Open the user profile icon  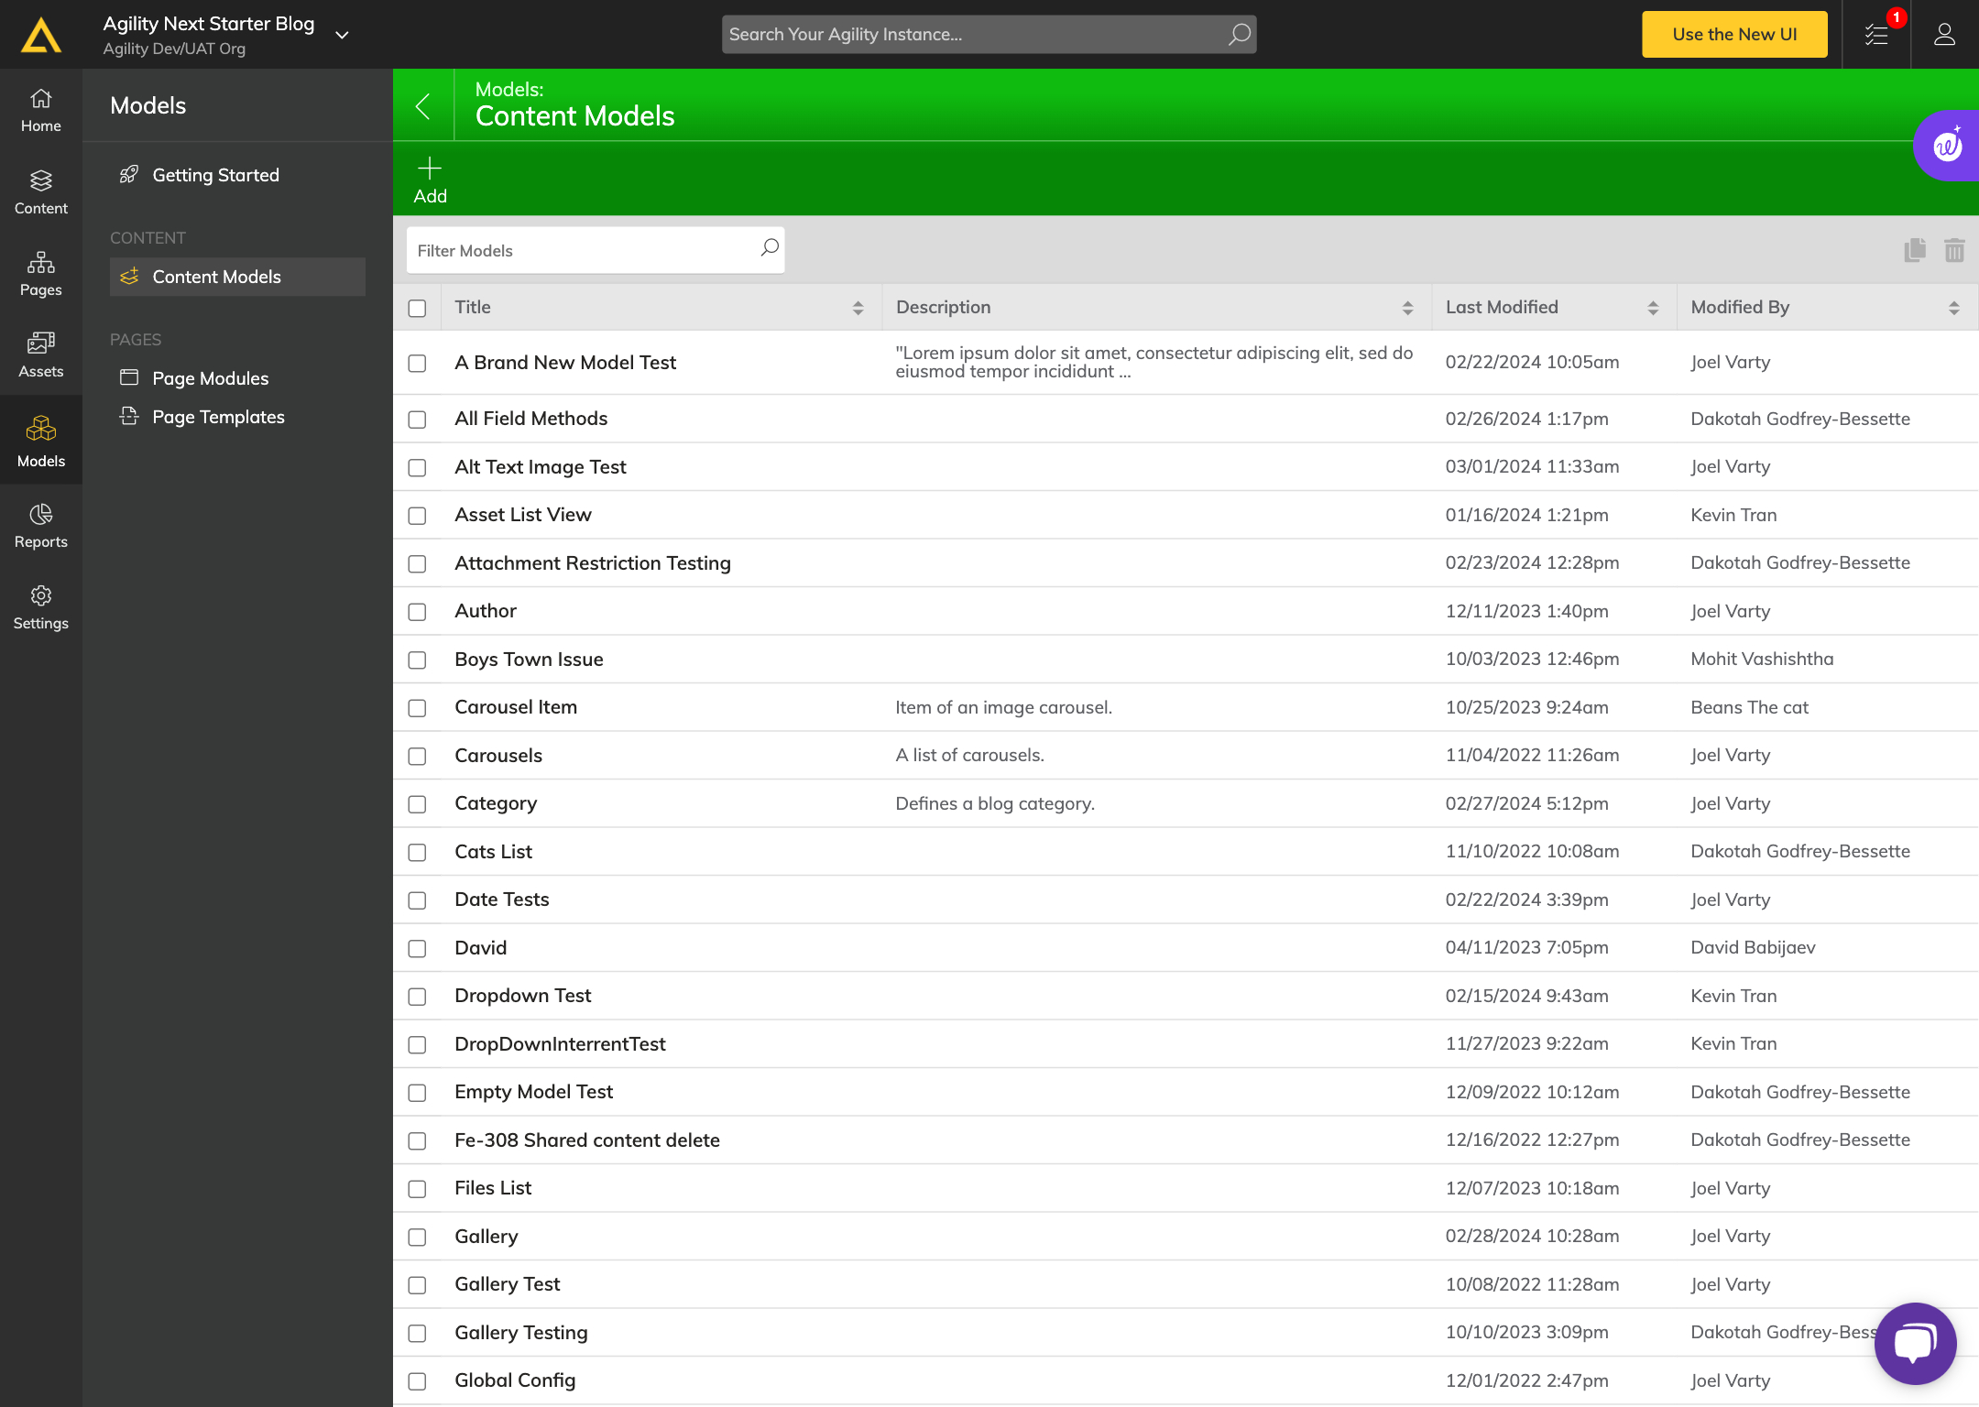(1944, 35)
